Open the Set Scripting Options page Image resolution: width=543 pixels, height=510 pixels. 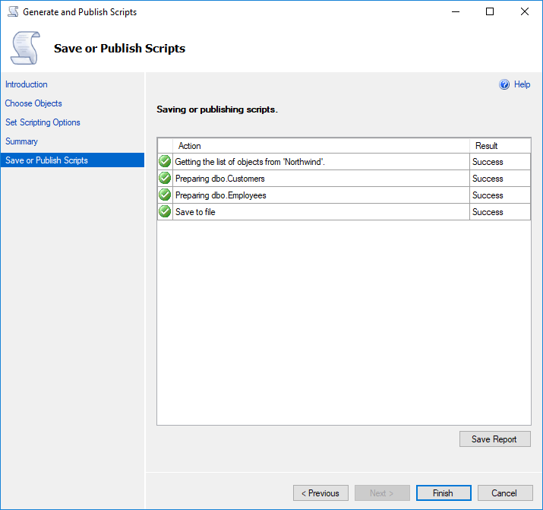(43, 122)
